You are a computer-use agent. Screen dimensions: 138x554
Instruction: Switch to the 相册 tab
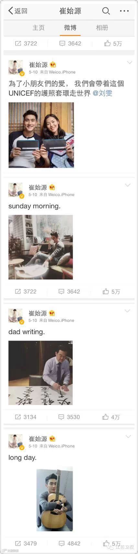(x=102, y=28)
